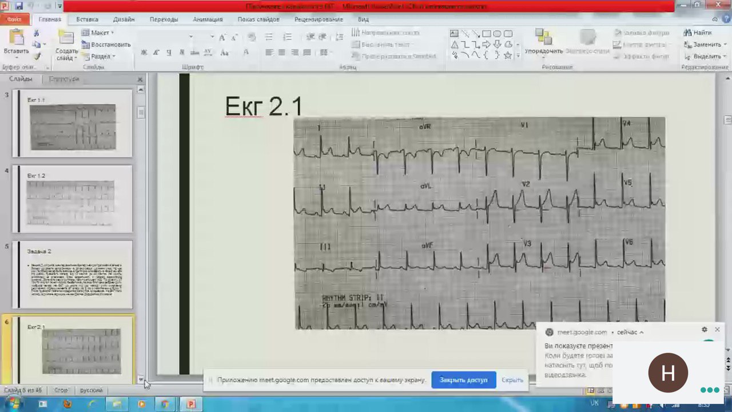This screenshot has height=412, width=732.
Task: Click the Clear formatting icon
Action: tap(252, 37)
